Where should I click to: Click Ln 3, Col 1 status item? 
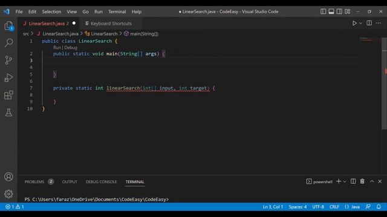coord(273,207)
